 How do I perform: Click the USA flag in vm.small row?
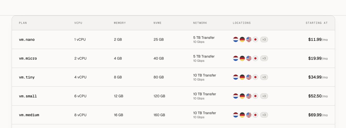pyautogui.click(x=249, y=96)
